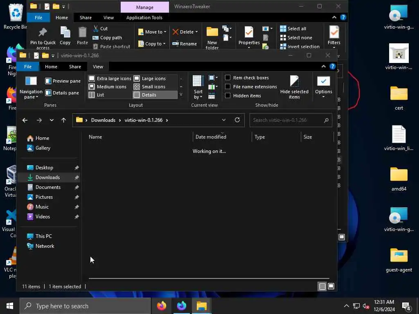Image resolution: width=419 pixels, height=314 pixels.
Task: Open the Windows Start menu
Action: (x=10, y=306)
